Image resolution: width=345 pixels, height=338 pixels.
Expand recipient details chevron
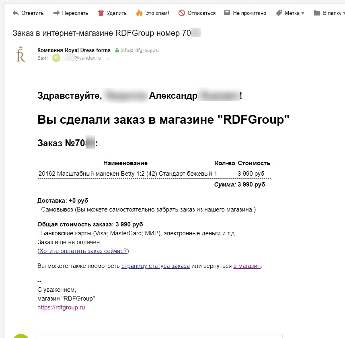click(107, 58)
